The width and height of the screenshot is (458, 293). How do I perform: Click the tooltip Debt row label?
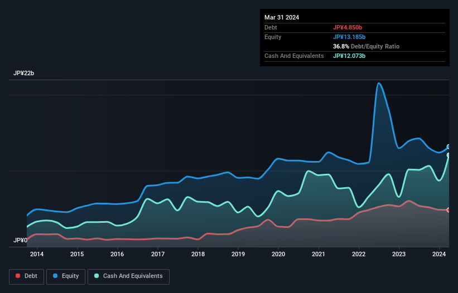(x=271, y=27)
